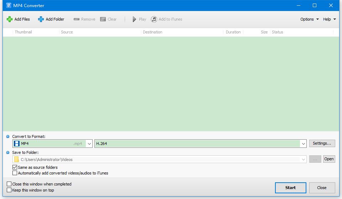The height and width of the screenshot is (199, 342).
Task: Minimize the MP4 Converter window
Action: (x=299, y=5)
